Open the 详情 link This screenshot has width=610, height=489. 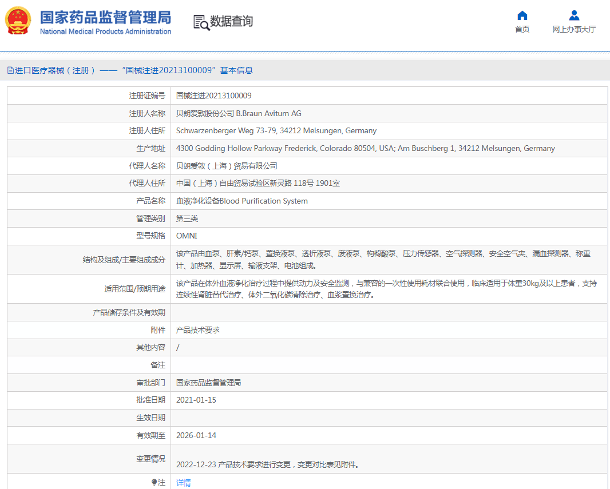(x=183, y=483)
